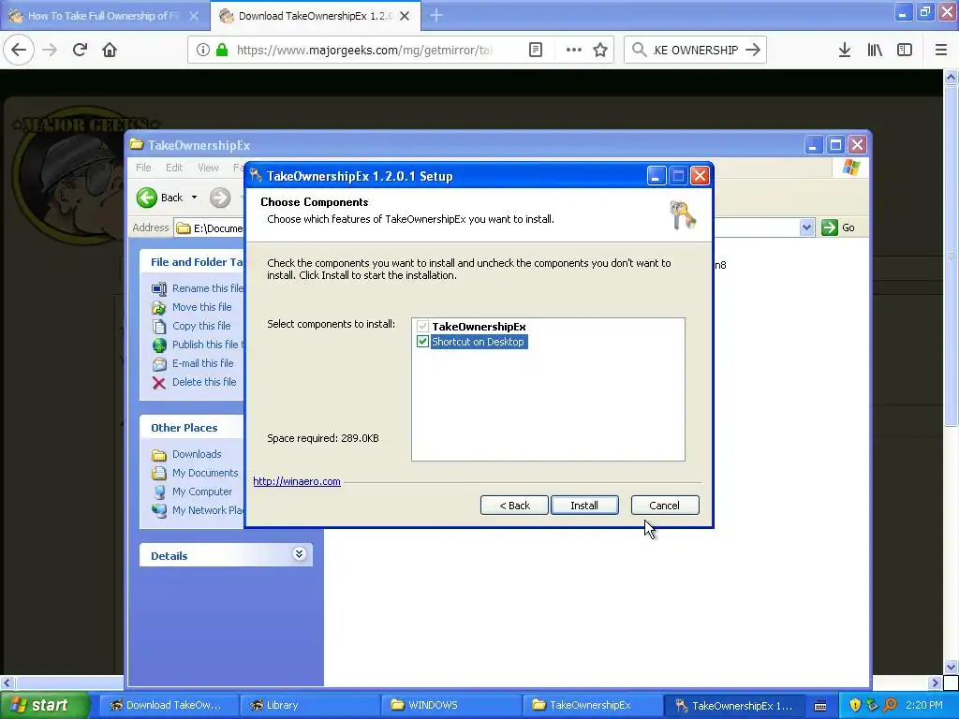Click the TakeOwnershipEx component checkbox
Image resolution: width=959 pixels, height=719 pixels.
point(422,326)
